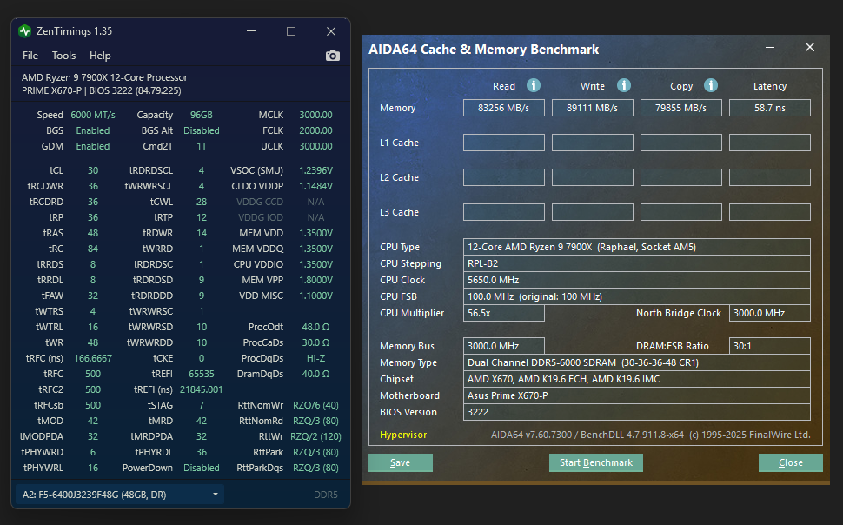Click the MEM VPP value 1.8000V
Image resolution: width=843 pixels, height=525 pixels.
pyautogui.click(x=315, y=280)
